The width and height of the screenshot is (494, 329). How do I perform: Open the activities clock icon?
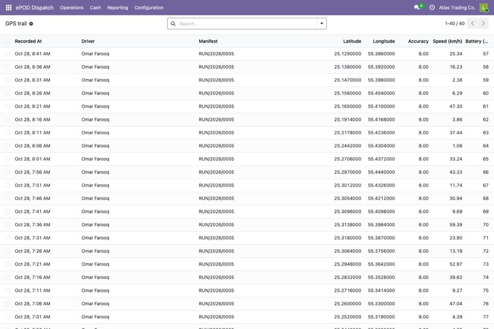pyautogui.click(x=432, y=8)
